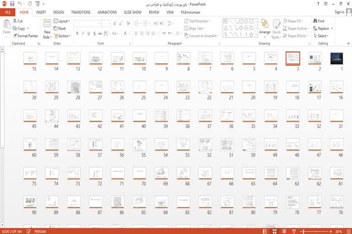Start Slide Show icon in status bar
Screen dimensions: 352x234
[x=294, y=231]
